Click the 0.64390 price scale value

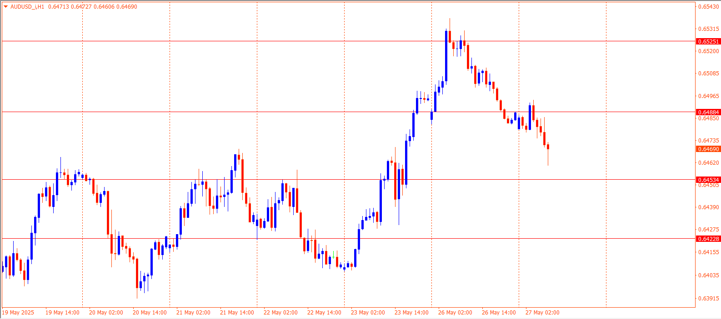click(709, 207)
